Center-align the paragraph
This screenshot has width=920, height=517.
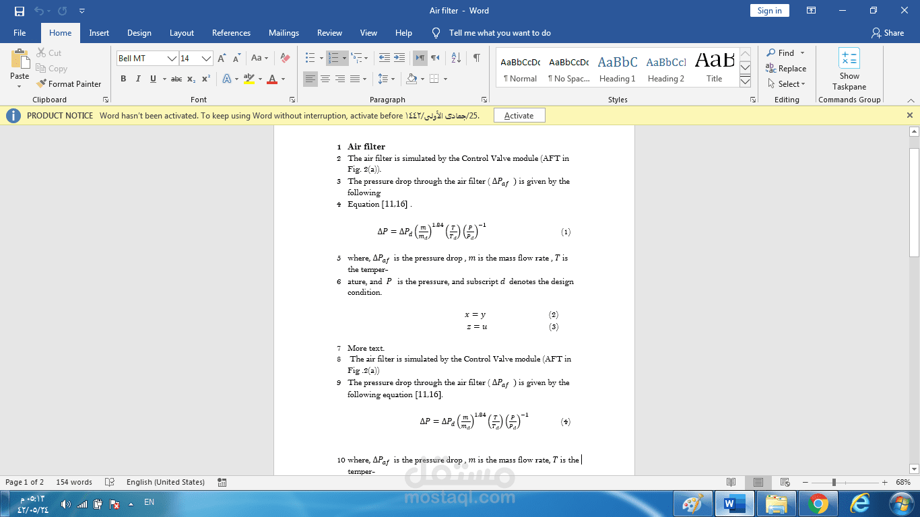(325, 79)
